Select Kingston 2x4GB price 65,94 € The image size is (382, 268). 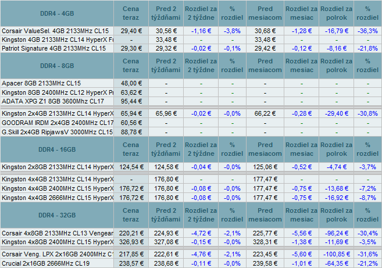pos(131,113)
